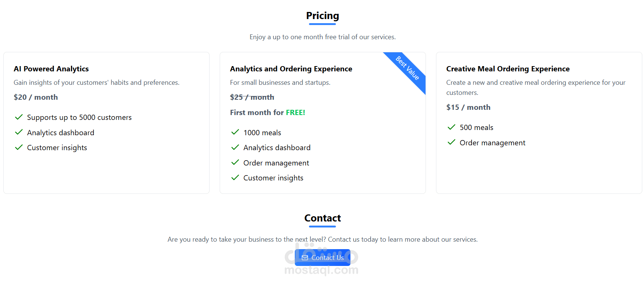Click the Contact Us button
Screen dimensions: 643x282
322,258
